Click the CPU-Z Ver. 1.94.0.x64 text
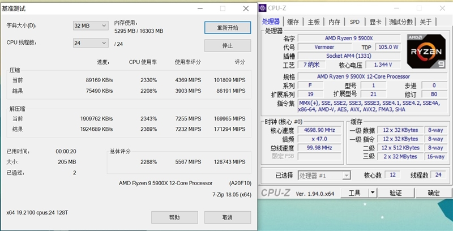 [315, 194]
